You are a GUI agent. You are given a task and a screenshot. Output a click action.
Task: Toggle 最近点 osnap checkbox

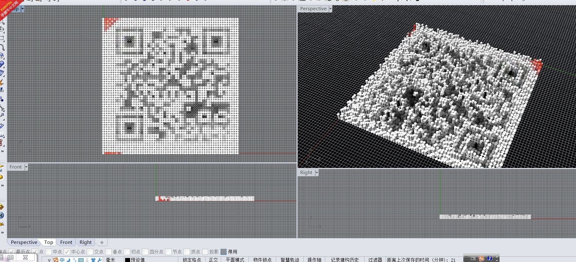12,252
